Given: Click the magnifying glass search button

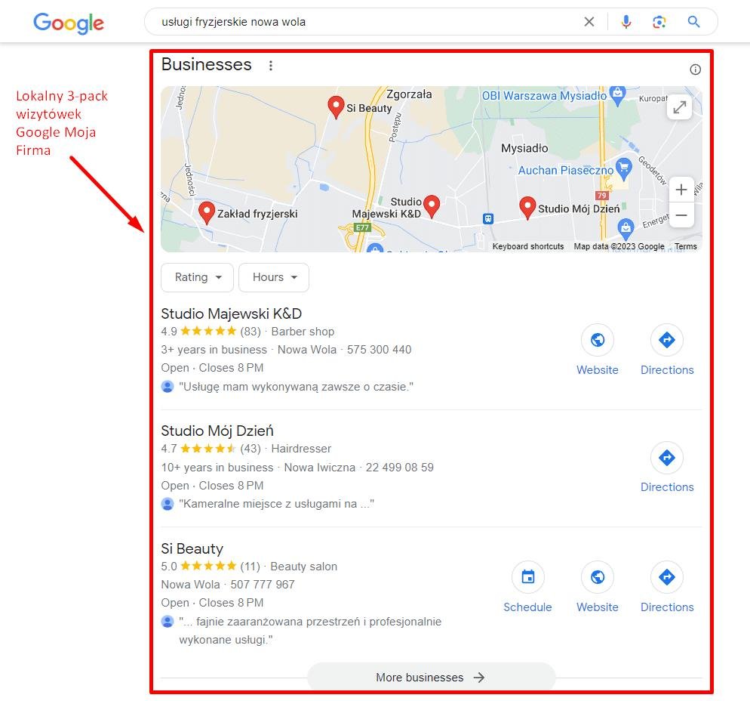Looking at the screenshot, I should tap(693, 22).
